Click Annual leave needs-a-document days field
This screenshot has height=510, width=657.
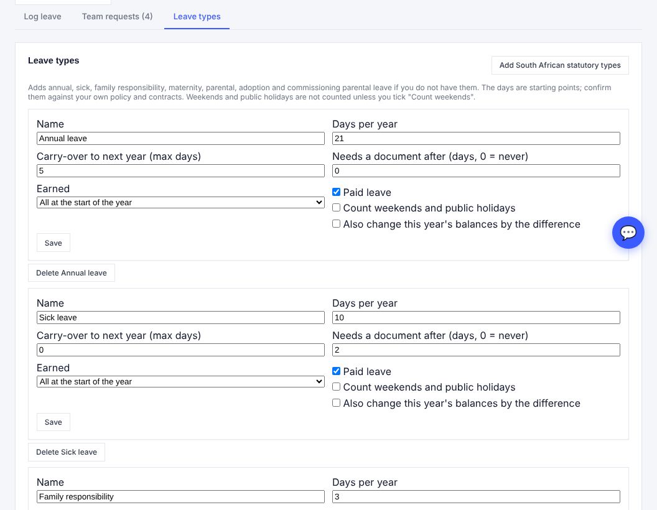pyautogui.click(x=476, y=171)
